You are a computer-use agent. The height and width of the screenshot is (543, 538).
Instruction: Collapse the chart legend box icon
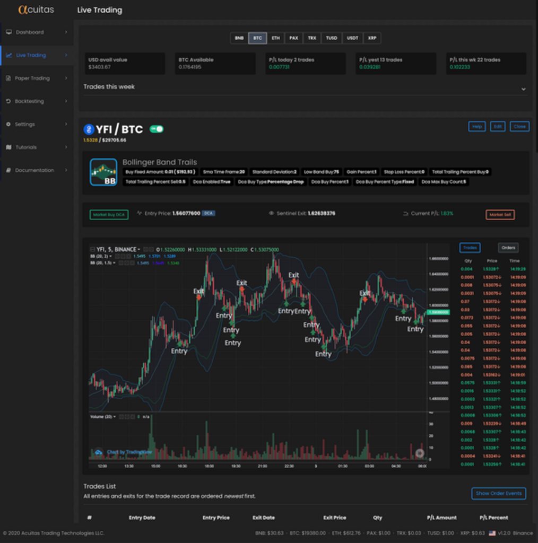(x=92, y=249)
